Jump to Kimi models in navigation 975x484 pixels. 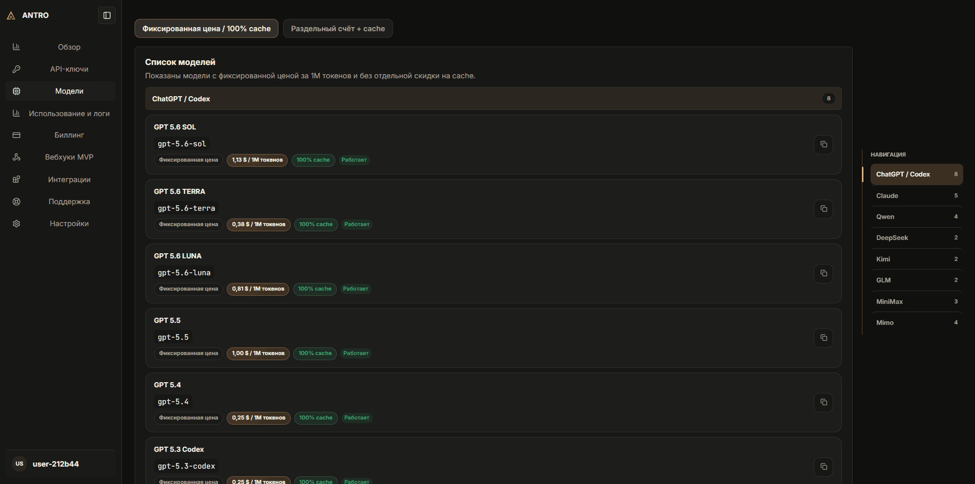[917, 259]
